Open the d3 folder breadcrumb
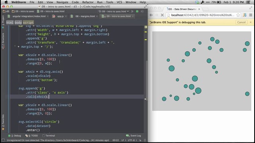This screenshot has width=255, height=143. tap(6, 12)
